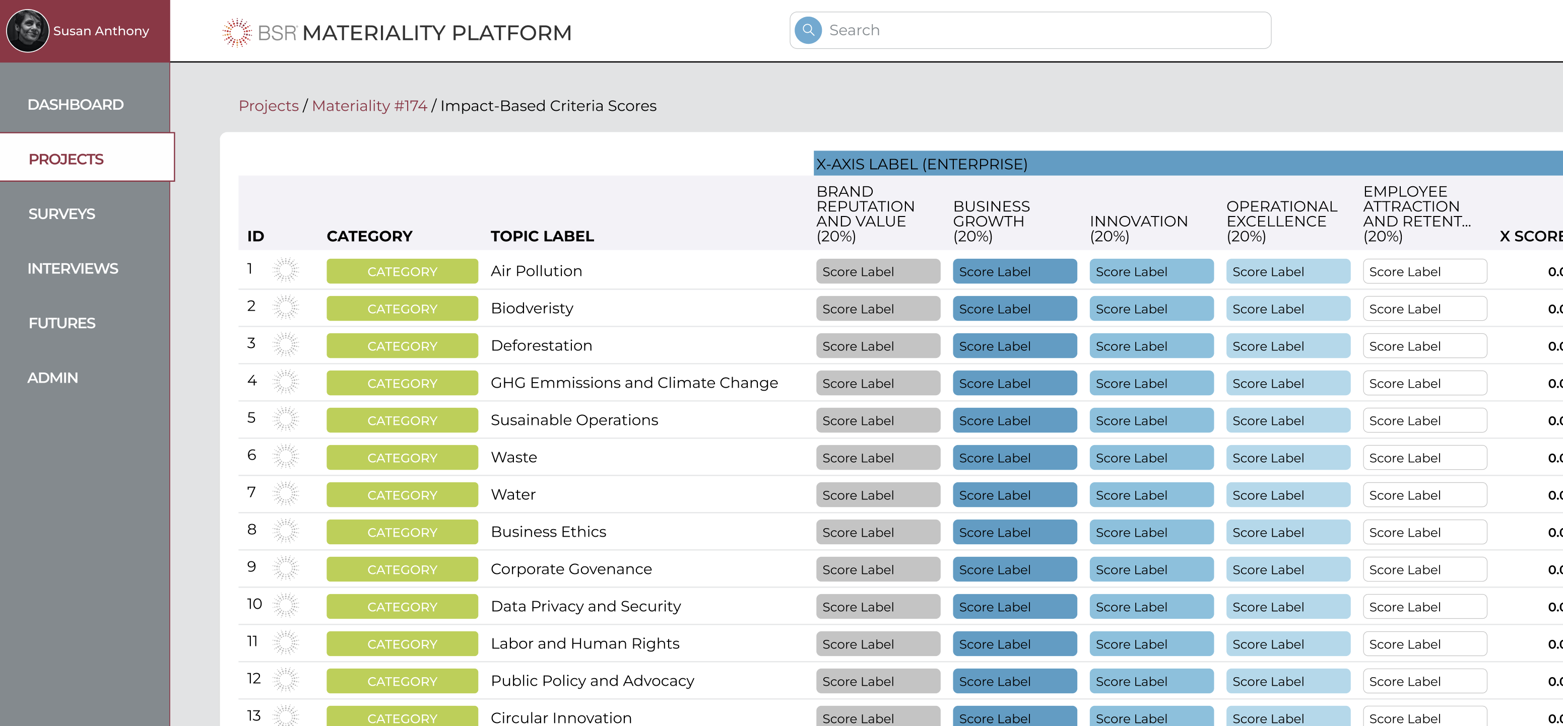The image size is (1563, 726).
Task: Click the green CATEGORY tag for Deforestation
Action: click(402, 346)
